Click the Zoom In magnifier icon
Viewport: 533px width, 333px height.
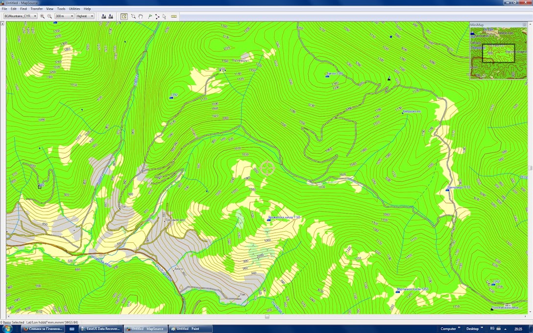click(x=42, y=16)
